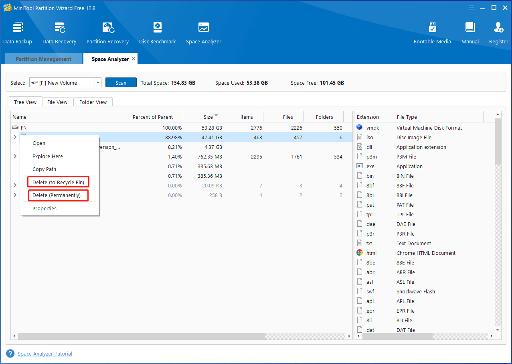Viewport: 512px width, 364px height.
Task: Select the .html Chrome icon
Action: [x=359, y=253]
